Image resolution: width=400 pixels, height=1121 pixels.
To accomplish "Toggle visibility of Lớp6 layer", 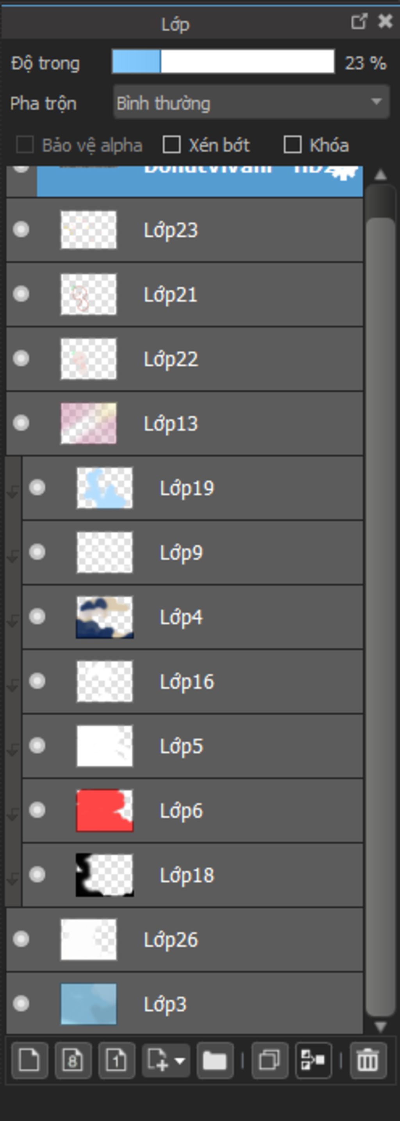I will coord(37,810).
